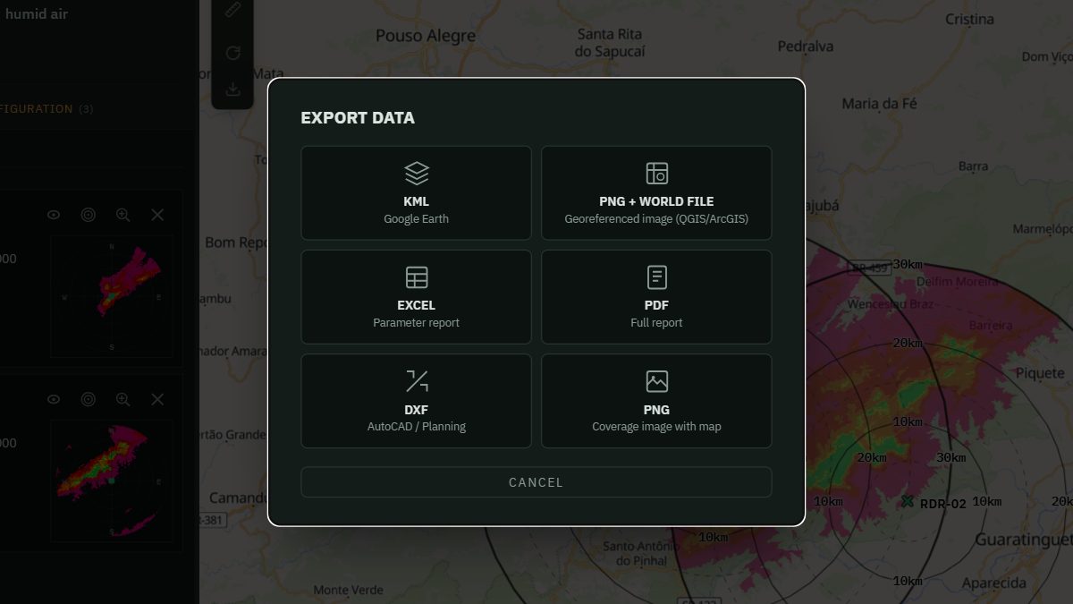
Task: Click the Excel table grid icon
Action: pos(417,277)
